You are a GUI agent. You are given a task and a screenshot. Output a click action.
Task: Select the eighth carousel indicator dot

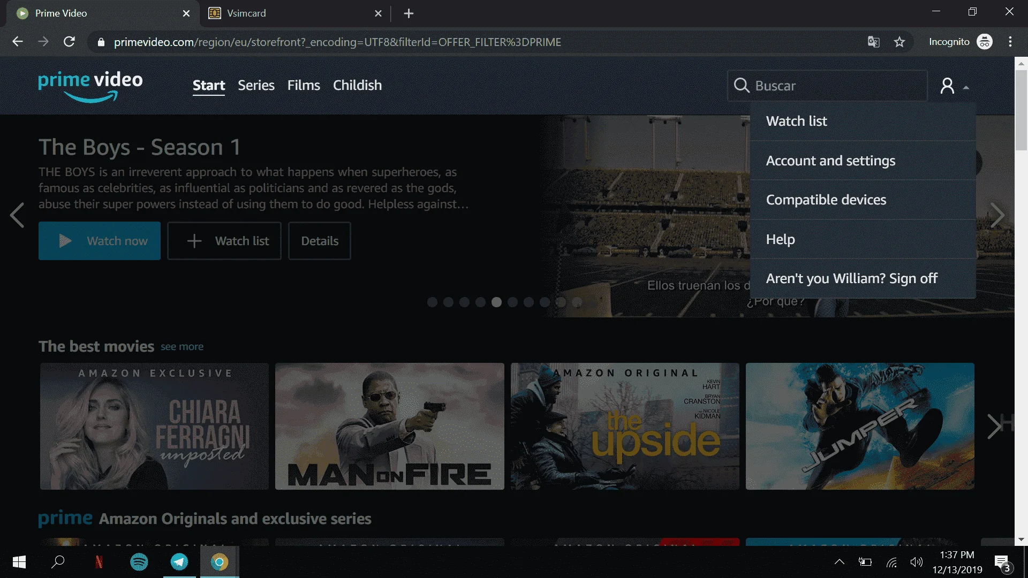pos(545,302)
